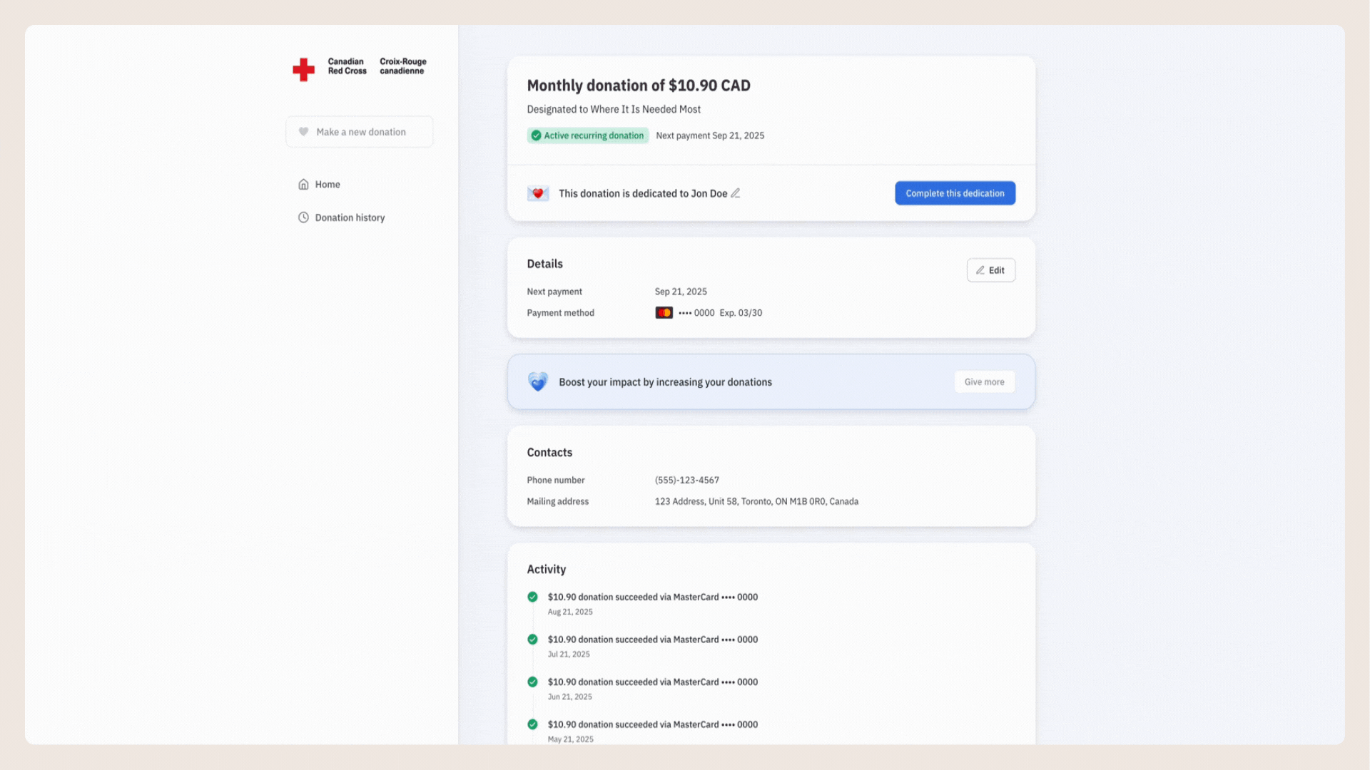Click the Phone number label
The height and width of the screenshot is (770, 1370).
pyautogui.click(x=556, y=481)
